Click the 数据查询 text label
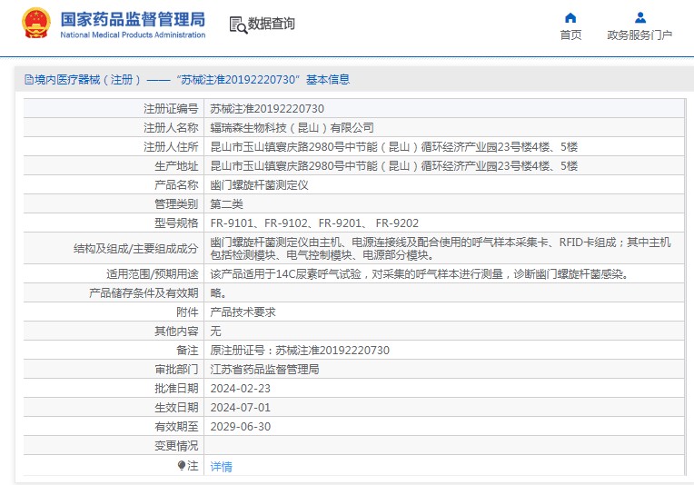 pyautogui.click(x=272, y=25)
